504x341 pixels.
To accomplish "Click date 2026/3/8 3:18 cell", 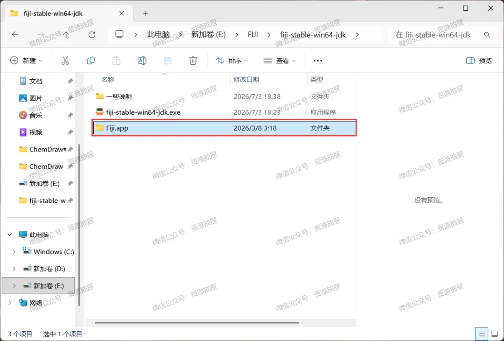I will (x=255, y=128).
